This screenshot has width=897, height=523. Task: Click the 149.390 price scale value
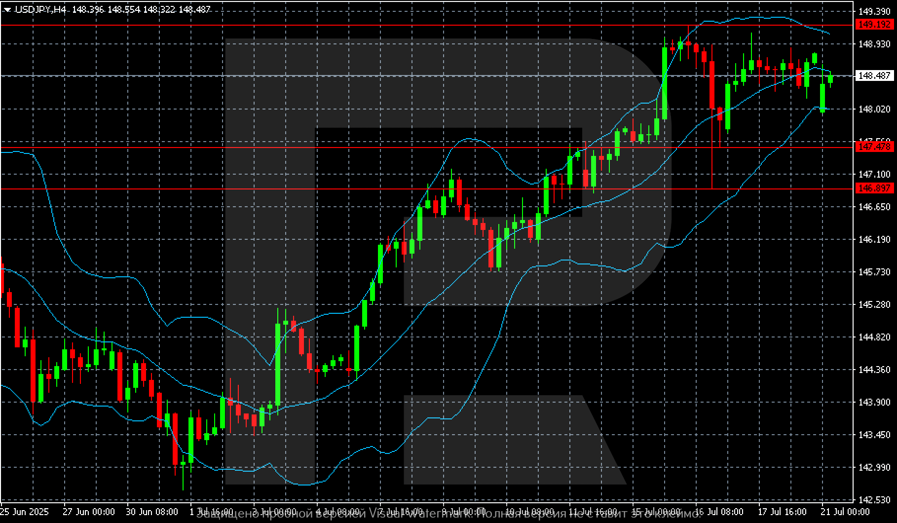[x=875, y=11]
